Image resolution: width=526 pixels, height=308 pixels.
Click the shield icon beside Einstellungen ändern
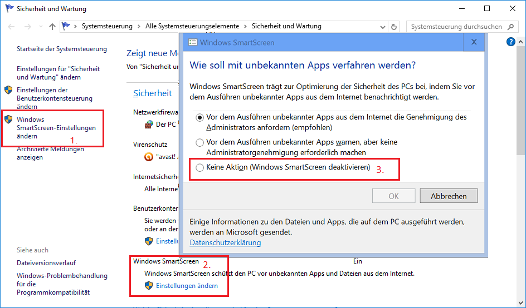click(x=149, y=286)
